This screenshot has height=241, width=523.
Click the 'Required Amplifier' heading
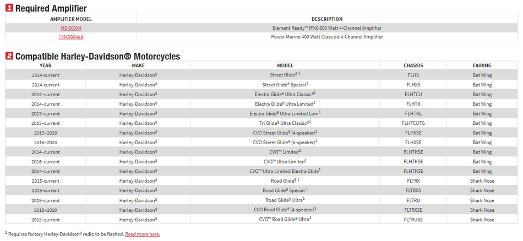coord(51,8)
